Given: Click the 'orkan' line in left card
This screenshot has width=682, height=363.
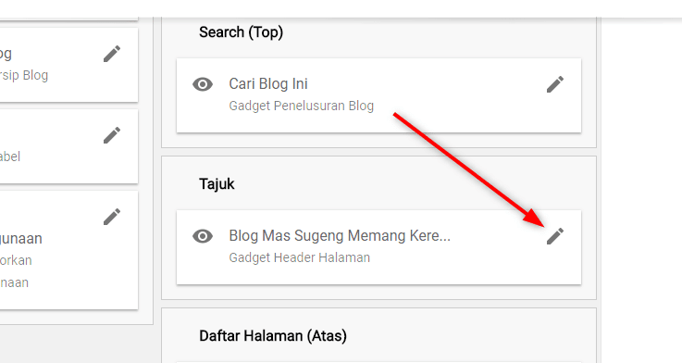Looking at the screenshot, I should coord(16,260).
